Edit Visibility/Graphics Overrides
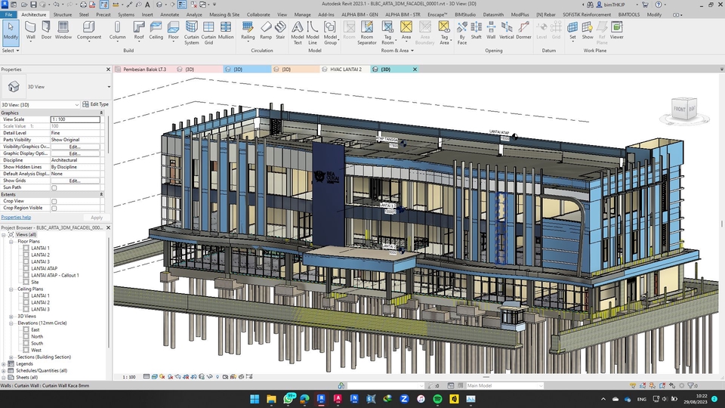 point(75,147)
